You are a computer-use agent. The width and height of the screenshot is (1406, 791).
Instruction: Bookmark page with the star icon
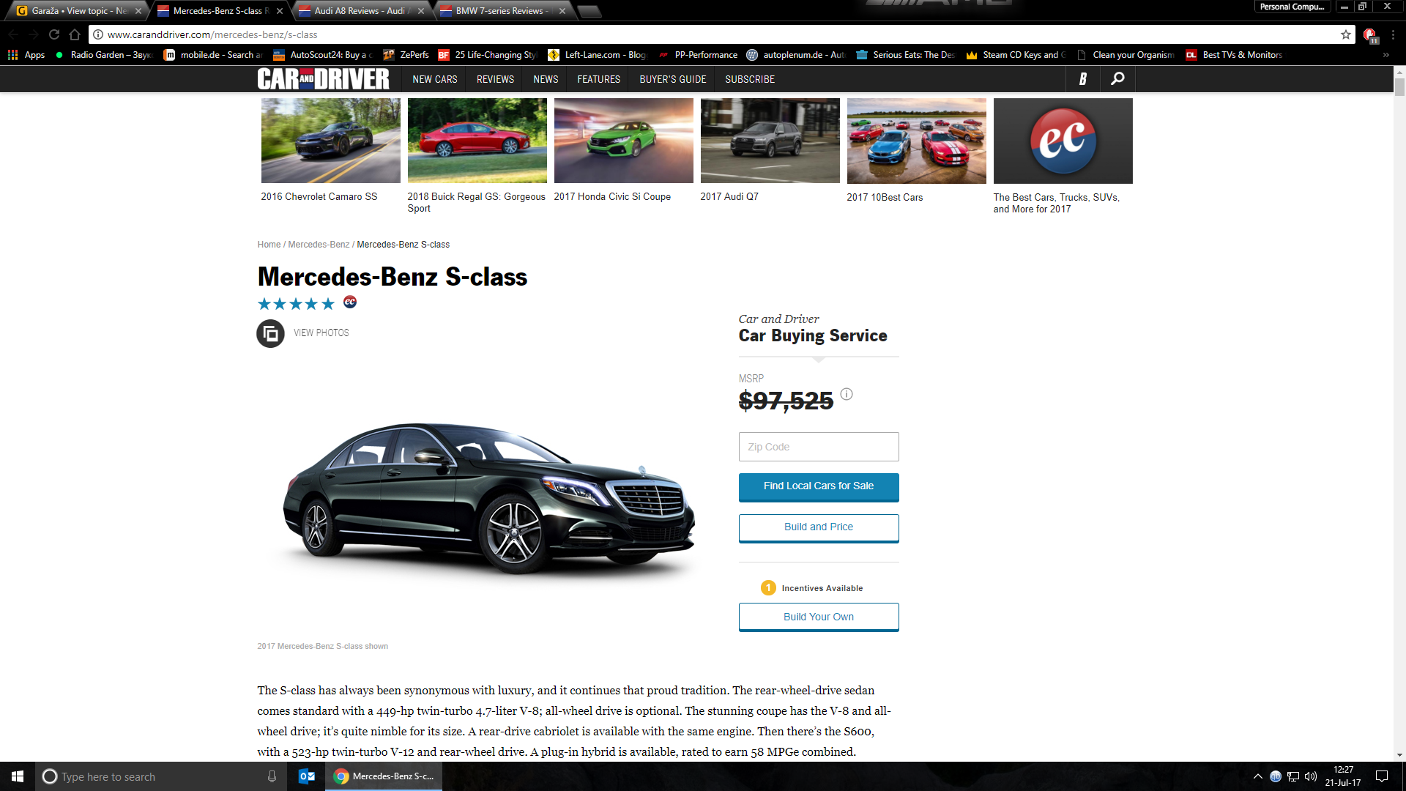tap(1346, 34)
